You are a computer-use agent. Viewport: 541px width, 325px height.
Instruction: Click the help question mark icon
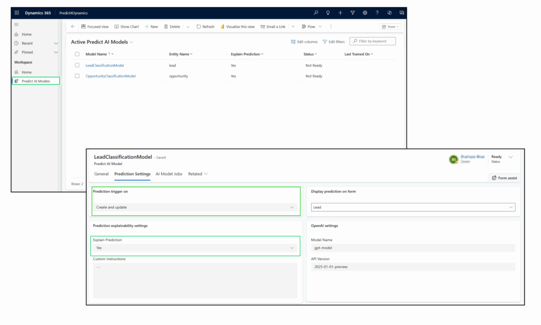click(377, 13)
